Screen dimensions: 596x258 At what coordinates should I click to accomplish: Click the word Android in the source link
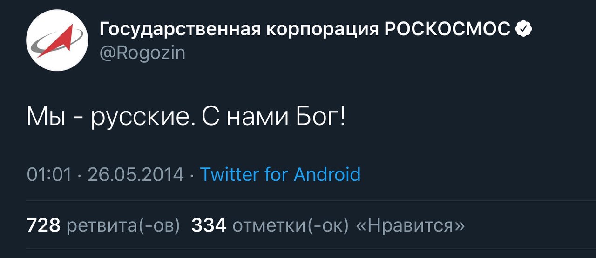327,174
